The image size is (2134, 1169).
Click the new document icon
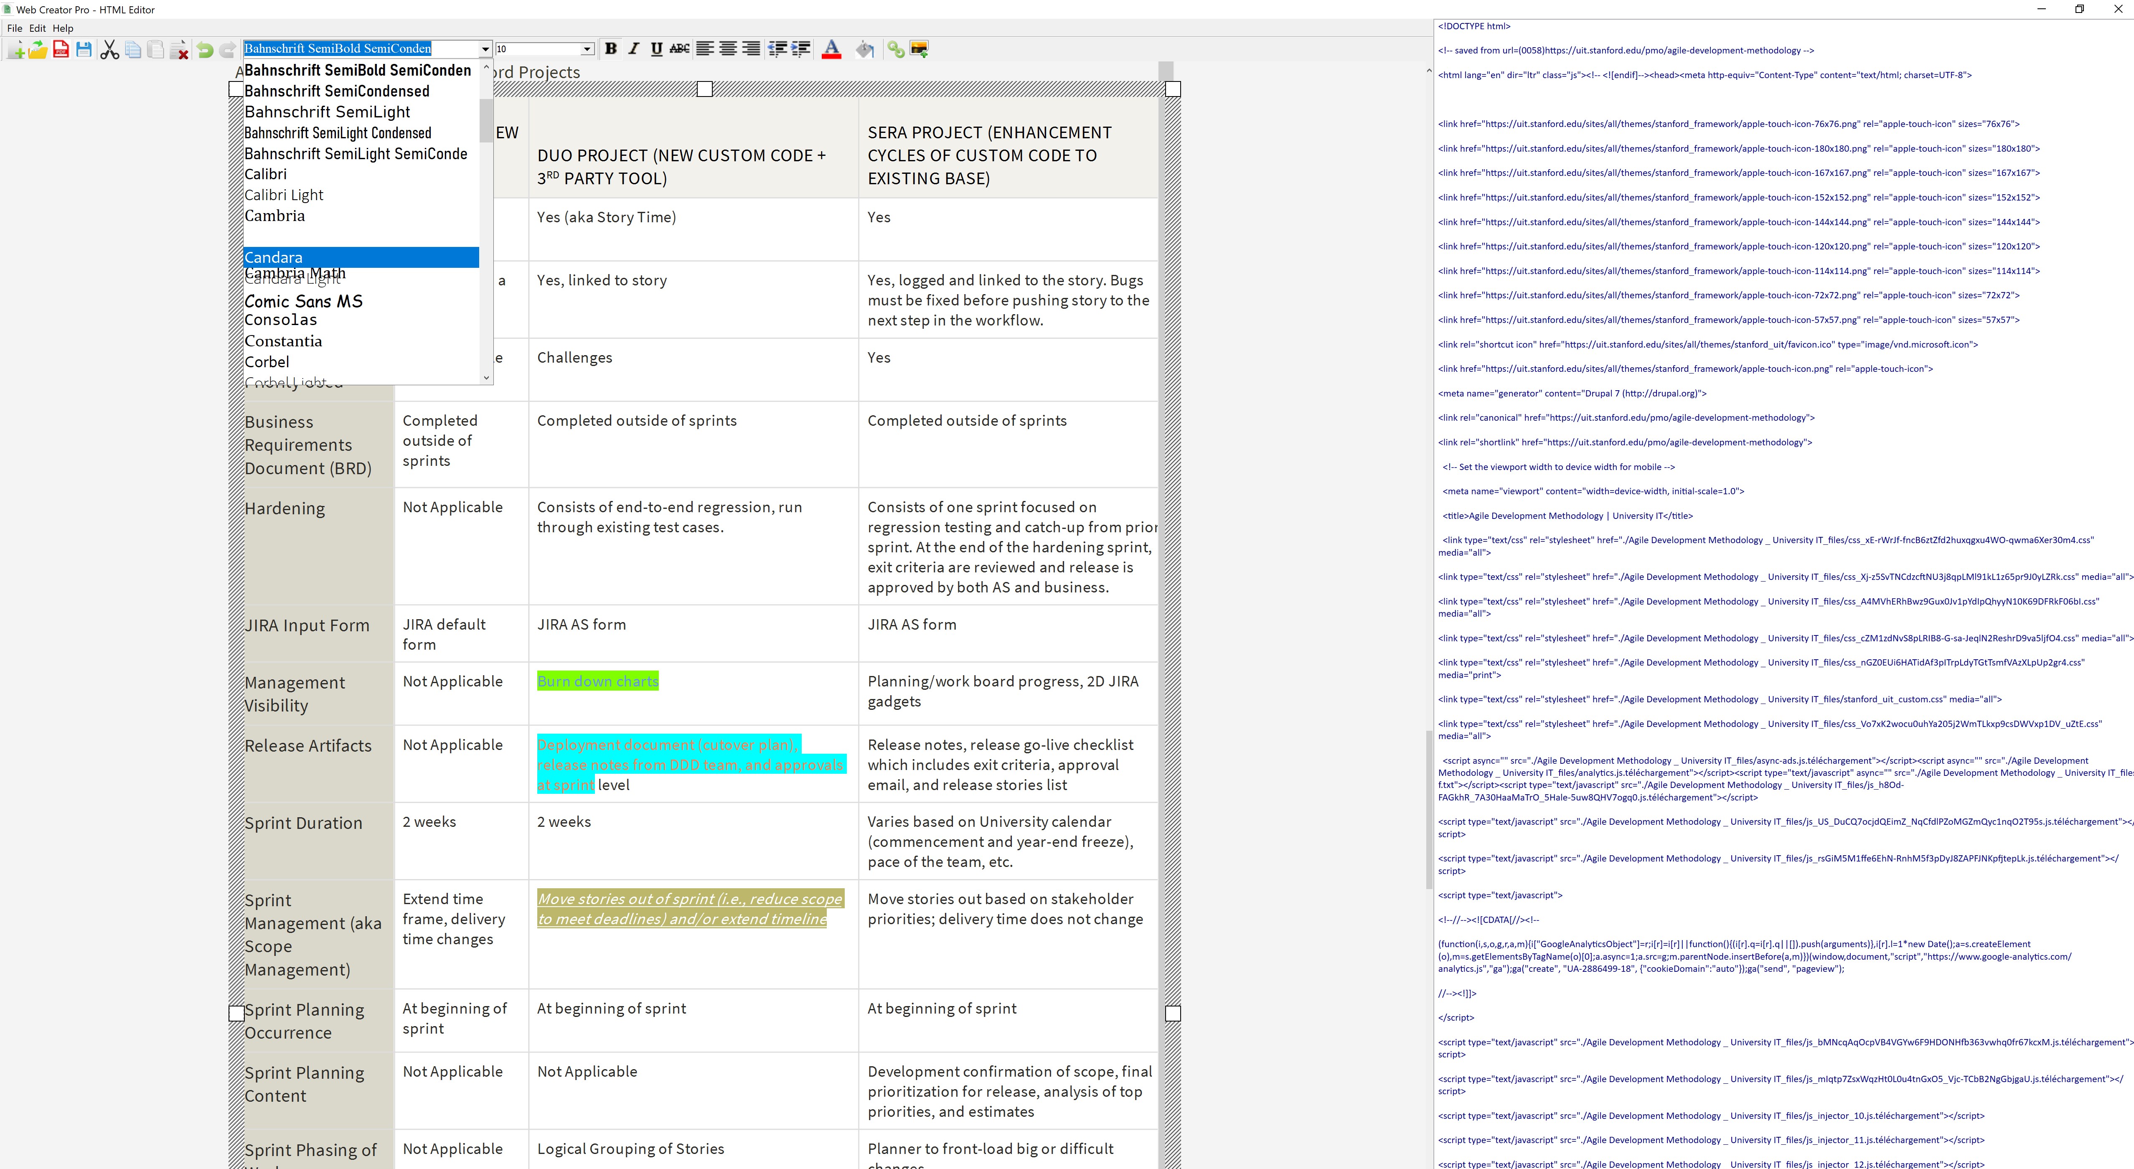[16, 50]
